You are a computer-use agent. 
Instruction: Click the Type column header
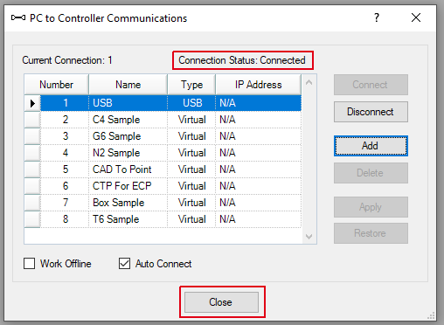(191, 85)
